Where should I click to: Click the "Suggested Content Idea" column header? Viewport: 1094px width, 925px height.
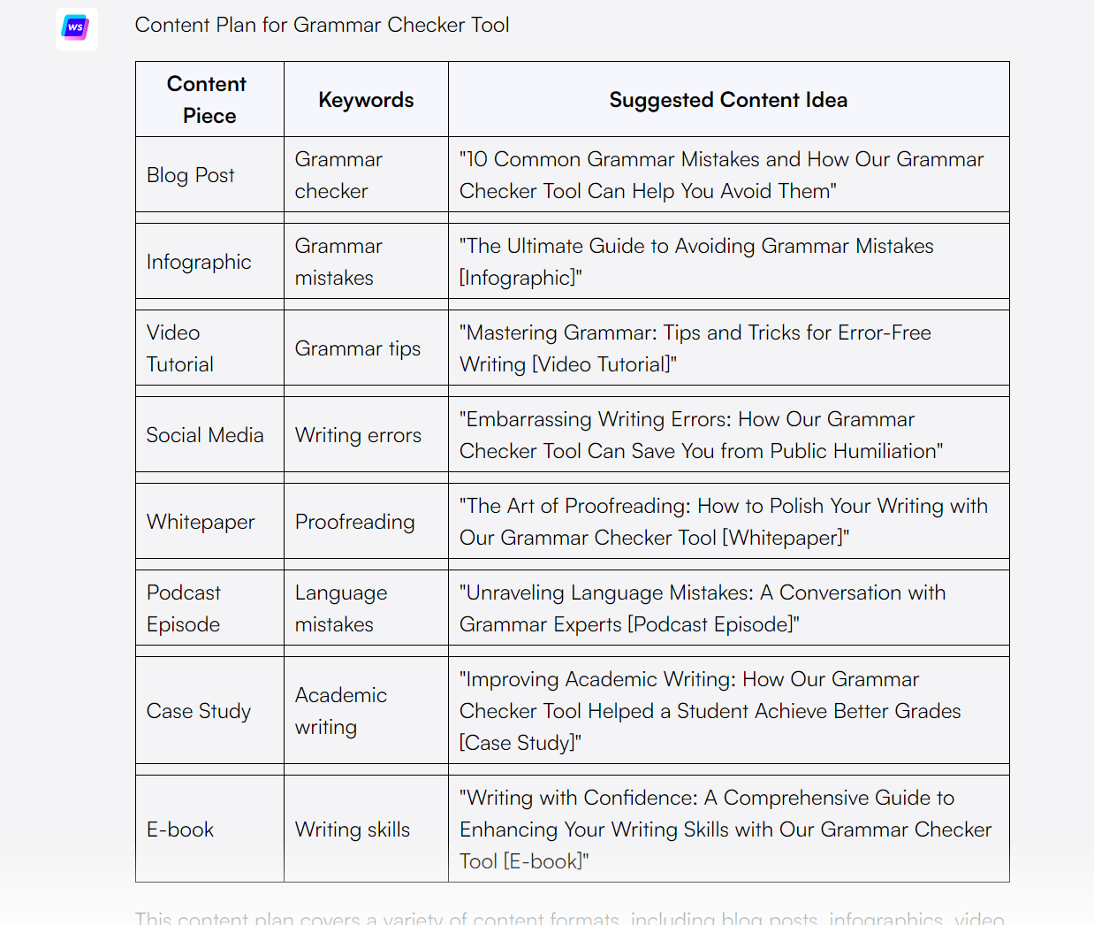coord(727,100)
